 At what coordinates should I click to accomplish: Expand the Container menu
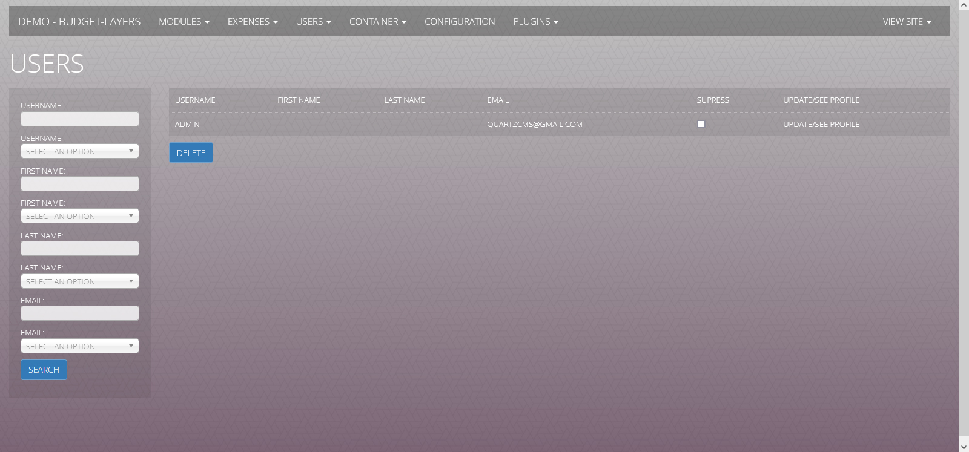pos(377,22)
